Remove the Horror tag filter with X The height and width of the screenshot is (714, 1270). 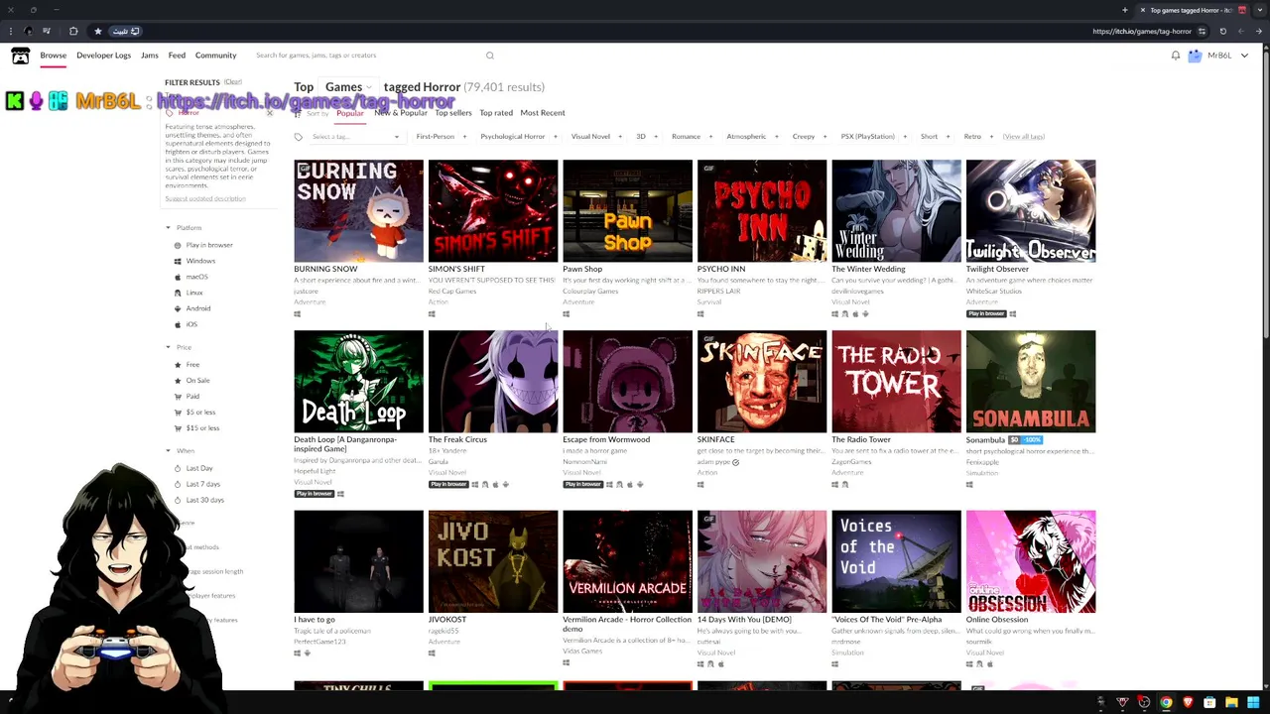[269, 113]
